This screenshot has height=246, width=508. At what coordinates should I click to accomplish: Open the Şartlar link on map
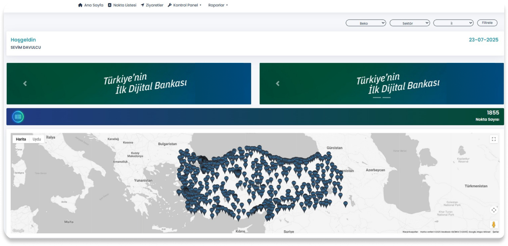coord(495,232)
